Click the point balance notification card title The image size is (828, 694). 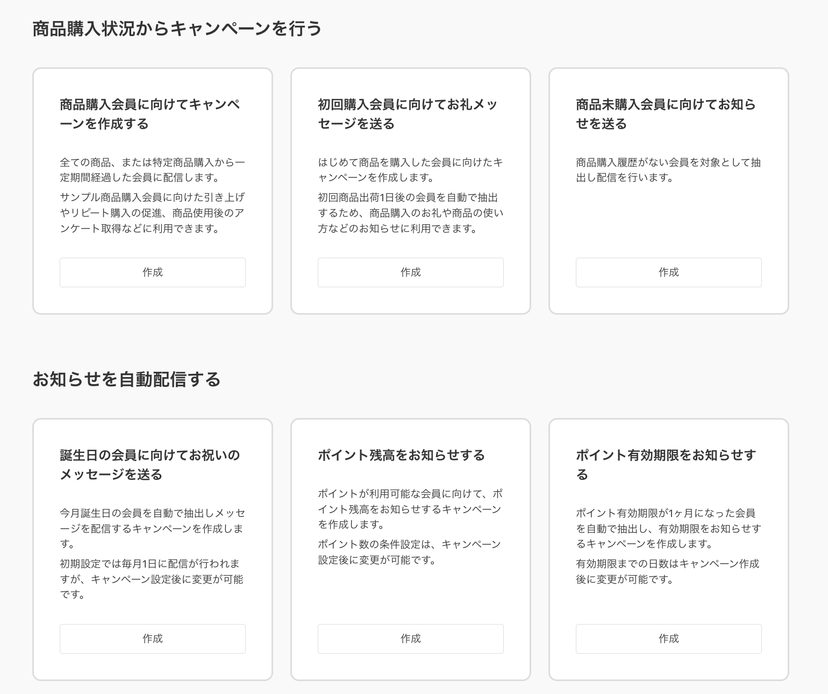click(x=401, y=455)
